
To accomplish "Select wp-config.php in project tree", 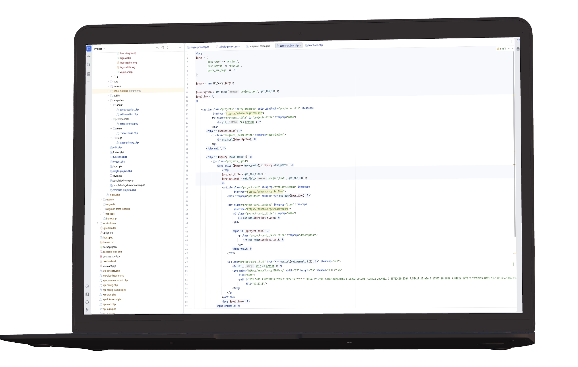I will (109, 285).
